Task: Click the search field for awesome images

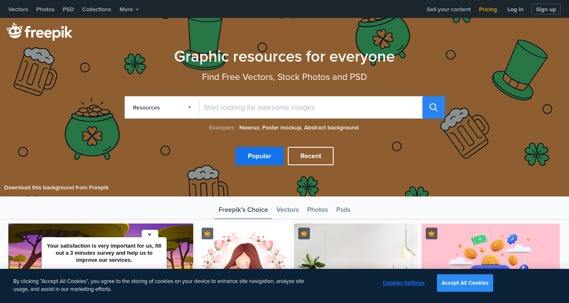Action: [x=311, y=107]
